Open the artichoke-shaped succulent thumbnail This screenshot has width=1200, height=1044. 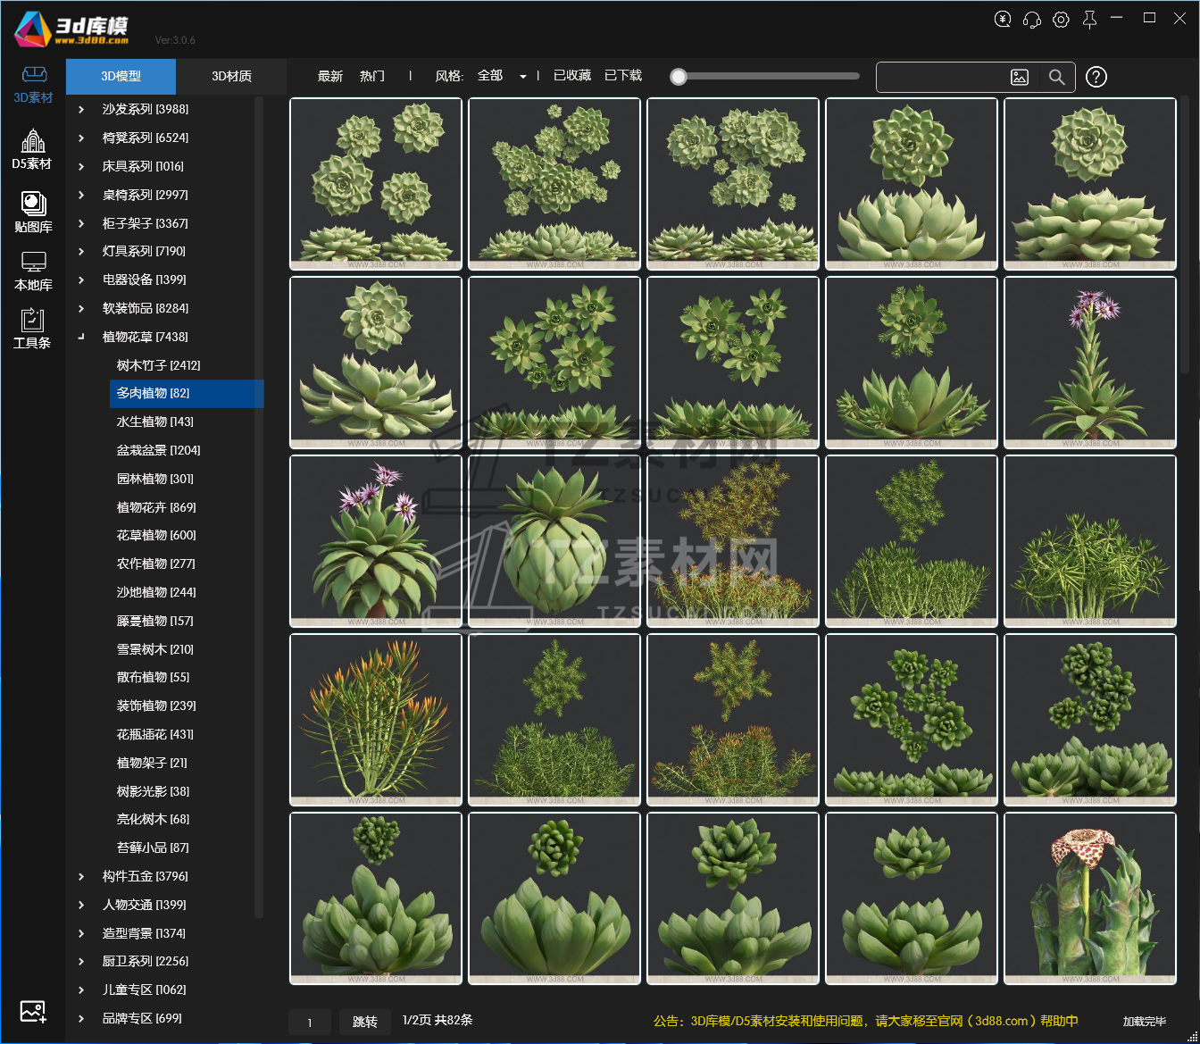pyautogui.click(x=554, y=541)
